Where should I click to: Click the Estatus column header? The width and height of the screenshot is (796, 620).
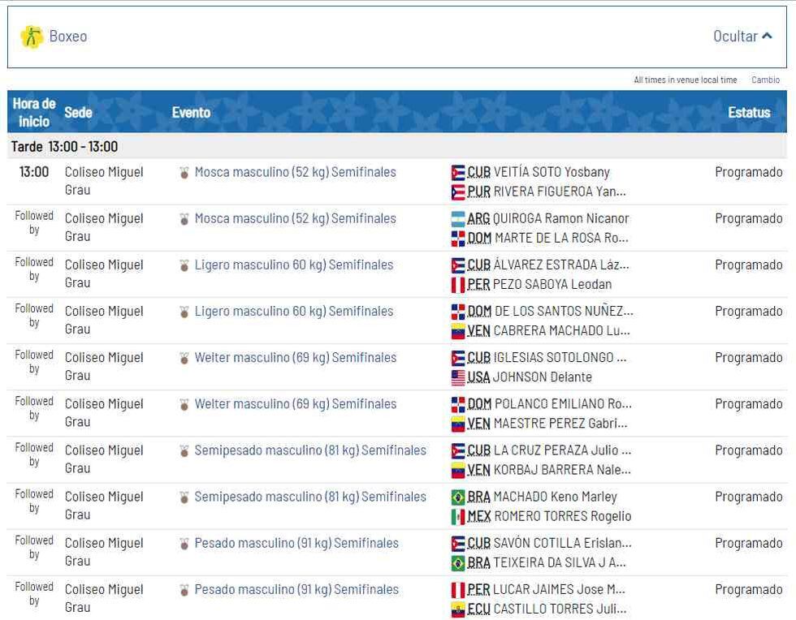[748, 113]
